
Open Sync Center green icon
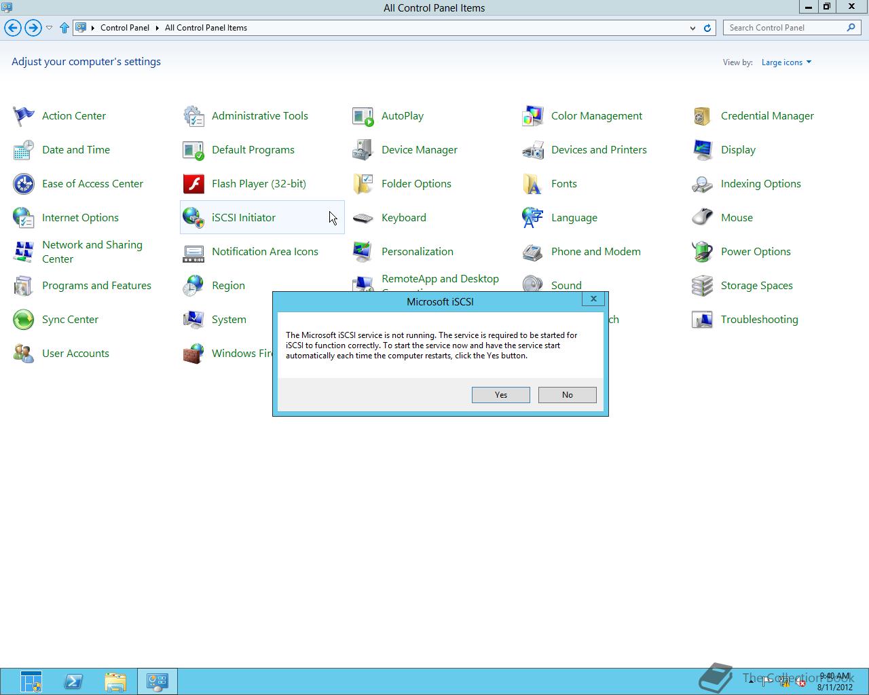pyautogui.click(x=24, y=320)
